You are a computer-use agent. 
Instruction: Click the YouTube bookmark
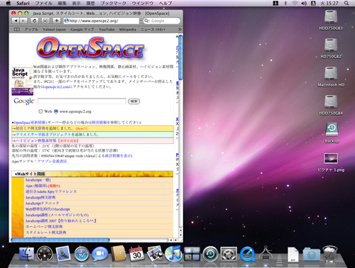pos(106,30)
